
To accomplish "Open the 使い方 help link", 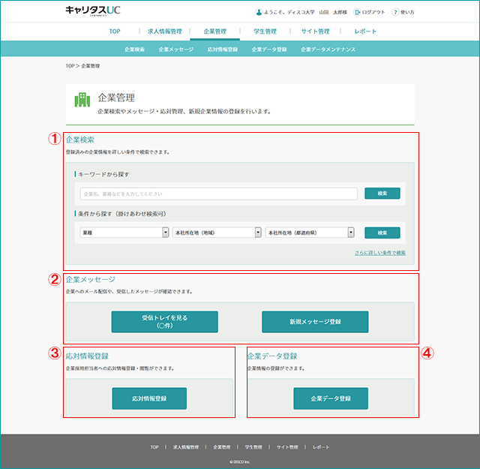I will [x=407, y=12].
